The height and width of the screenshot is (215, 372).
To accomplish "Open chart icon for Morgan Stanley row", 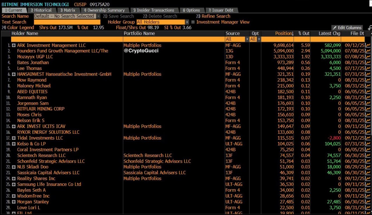I will pyautogui.click(x=368, y=202).
